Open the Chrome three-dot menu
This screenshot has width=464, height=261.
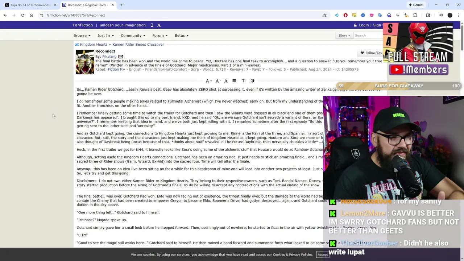tap(459, 15)
